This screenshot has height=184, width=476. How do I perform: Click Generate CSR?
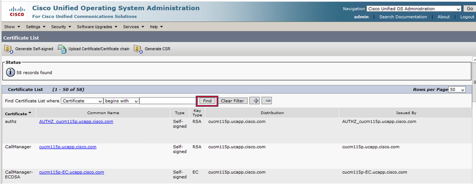tap(157, 49)
